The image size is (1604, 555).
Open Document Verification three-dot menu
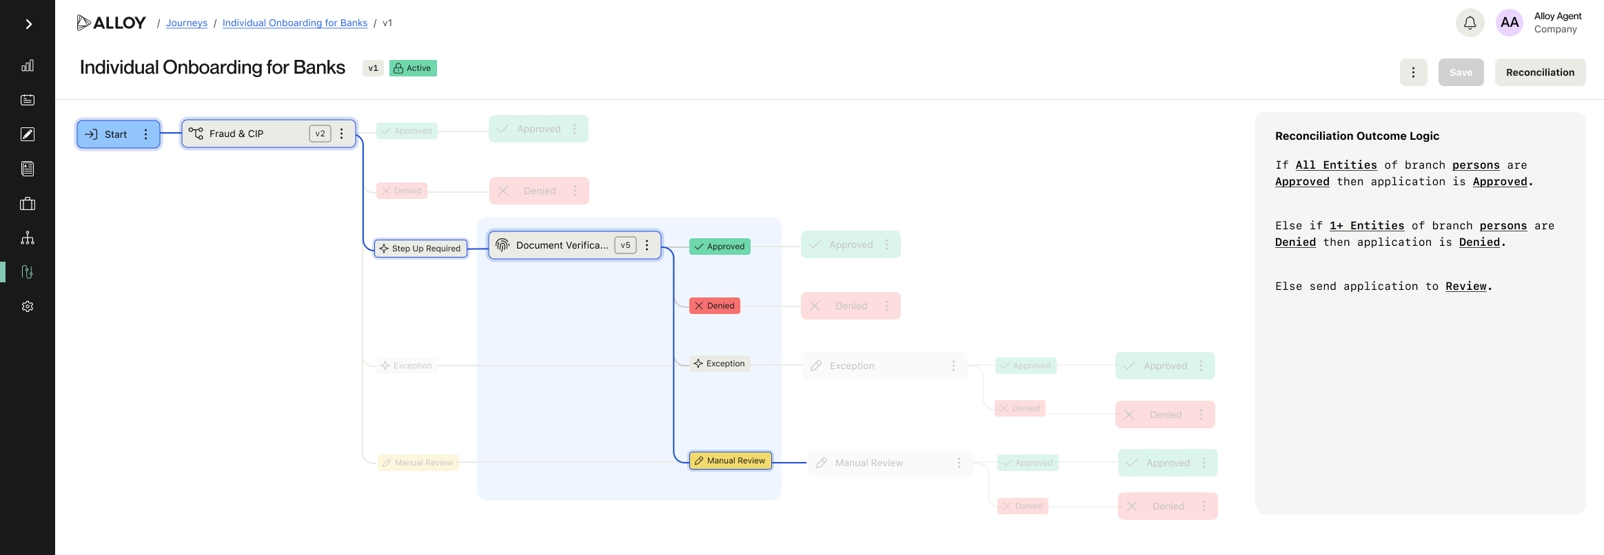pos(647,245)
